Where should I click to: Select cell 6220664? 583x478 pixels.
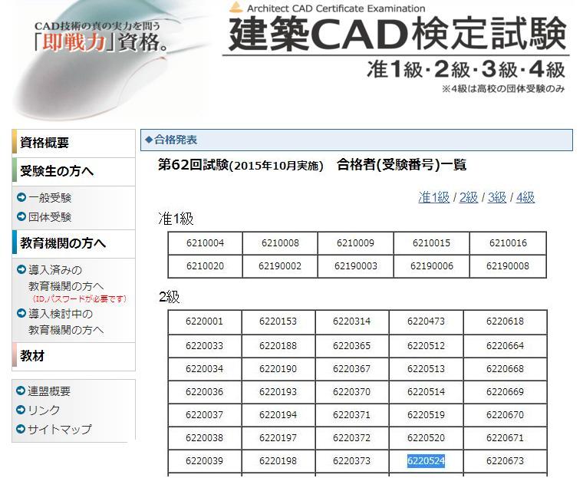505,346
